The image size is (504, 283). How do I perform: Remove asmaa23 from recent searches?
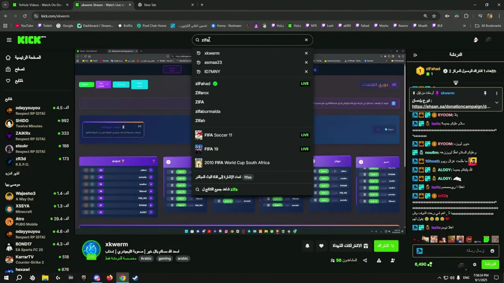(x=306, y=62)
